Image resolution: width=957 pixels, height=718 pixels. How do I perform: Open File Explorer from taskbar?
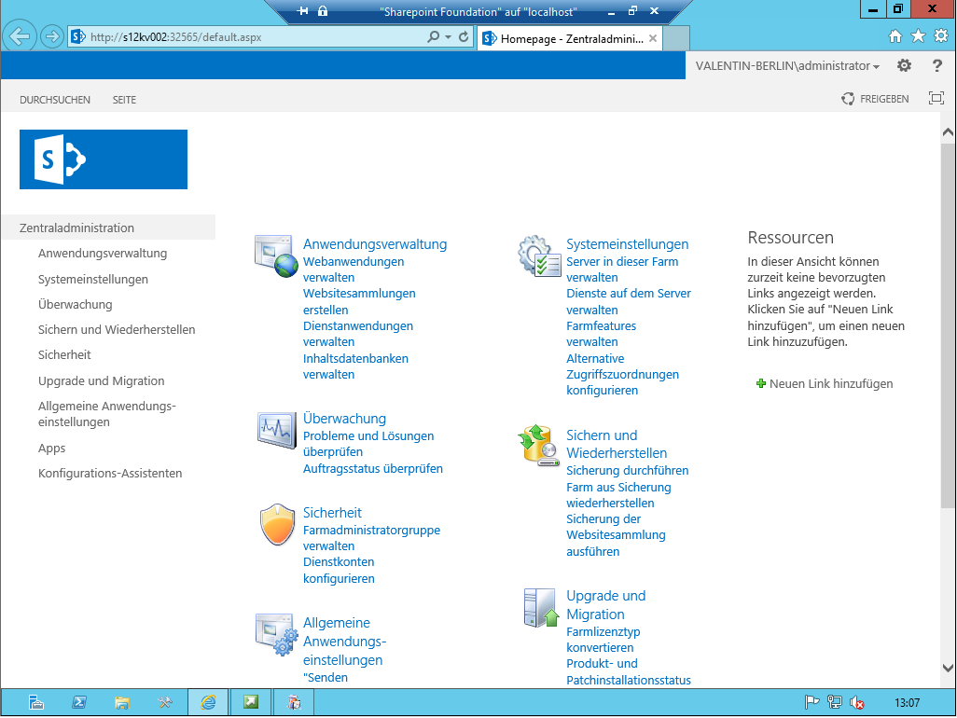(x=122, y=703)
